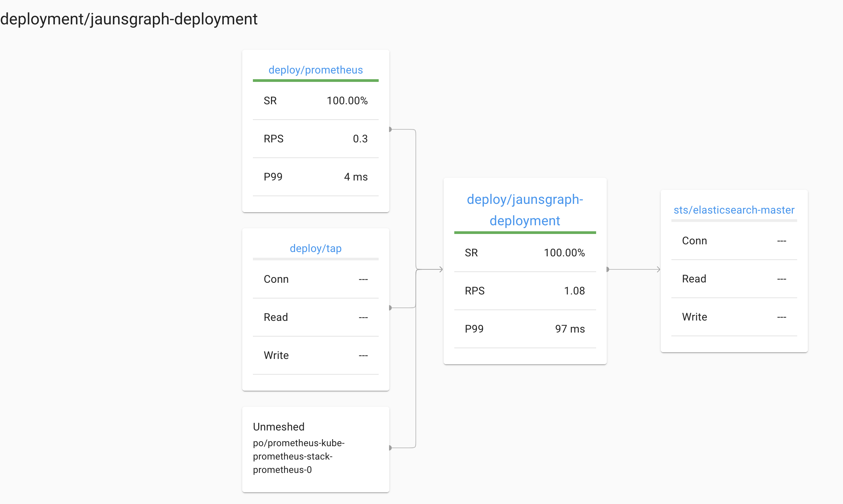Screen dimensions: 843x504
Task: Click the tap card's edge connector dot
Action: (390, 308)
